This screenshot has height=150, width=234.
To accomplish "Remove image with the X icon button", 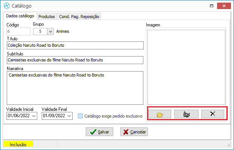I will [x=213, y=114].
